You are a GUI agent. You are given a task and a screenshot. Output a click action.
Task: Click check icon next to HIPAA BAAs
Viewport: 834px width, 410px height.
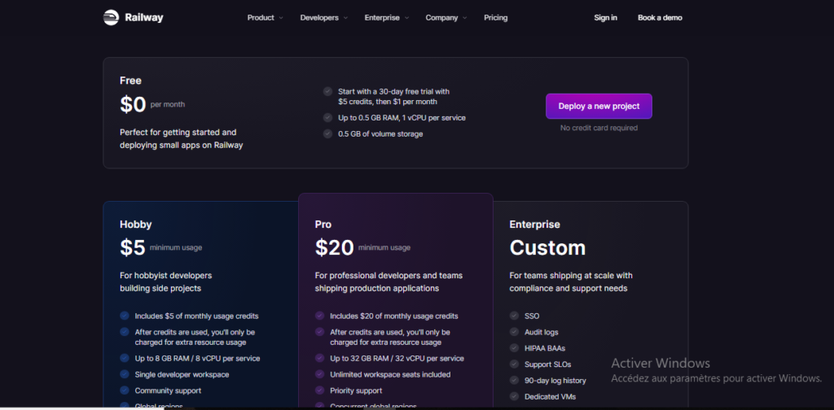[514, 348]
